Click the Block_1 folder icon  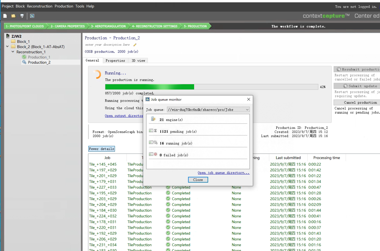13,41
